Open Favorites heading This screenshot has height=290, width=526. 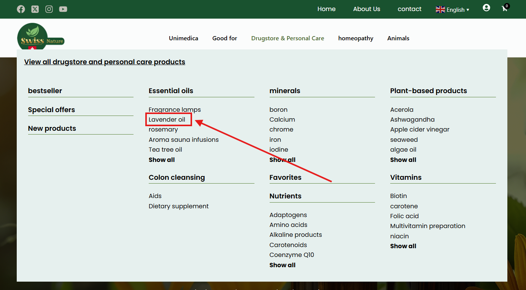click(285, 177)
